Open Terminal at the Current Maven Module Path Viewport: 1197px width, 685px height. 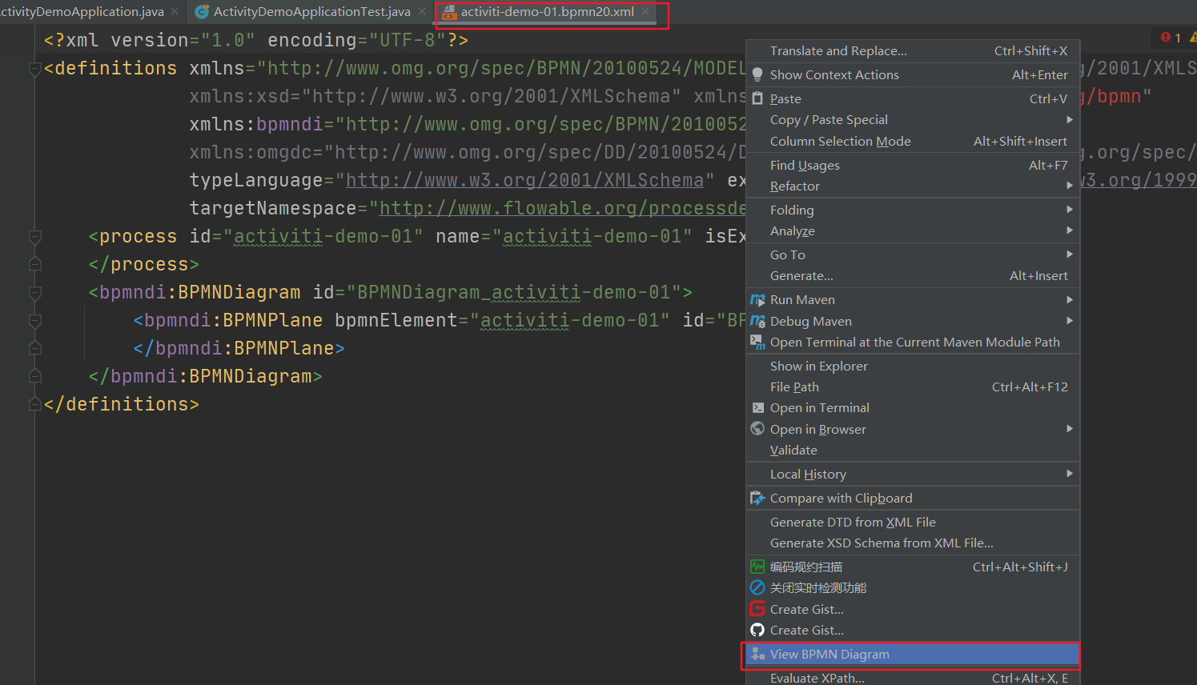tap(913, 342)
